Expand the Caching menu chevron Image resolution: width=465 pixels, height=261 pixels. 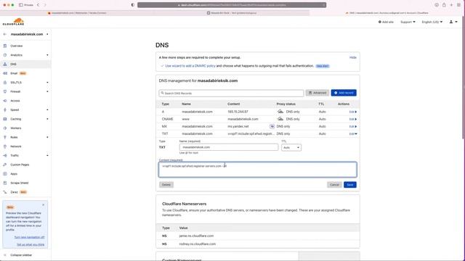click(x=47, y=119)
